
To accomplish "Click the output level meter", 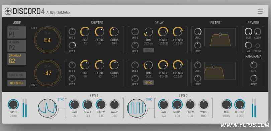I will click(254, 108).
